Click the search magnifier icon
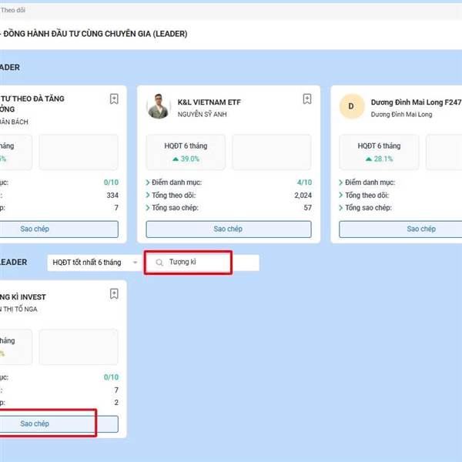Viewport: 462px width, 462px height. coord(159,263)
